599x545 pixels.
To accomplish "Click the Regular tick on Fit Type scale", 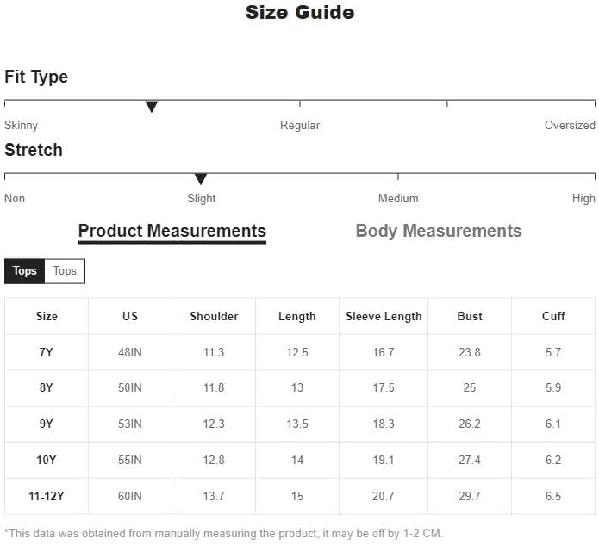I will pyautogui.click(x=300, y=103).
